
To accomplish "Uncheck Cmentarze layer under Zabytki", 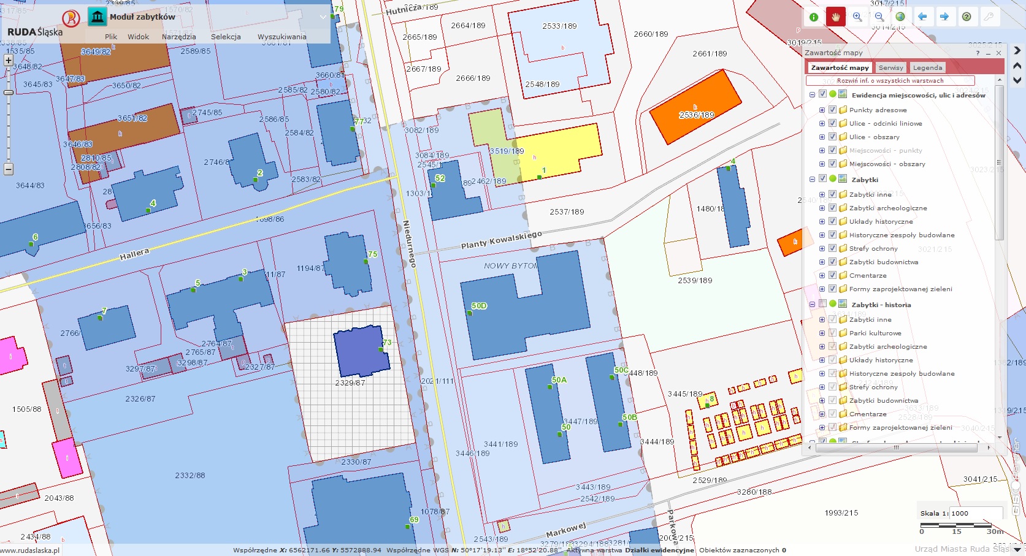I will coord(832,275).
